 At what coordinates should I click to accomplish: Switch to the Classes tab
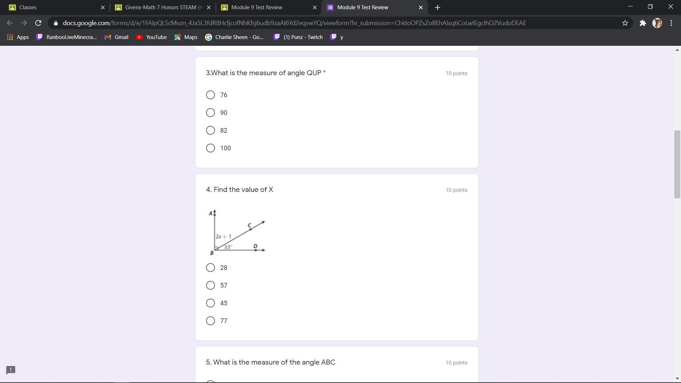point(53,7)
